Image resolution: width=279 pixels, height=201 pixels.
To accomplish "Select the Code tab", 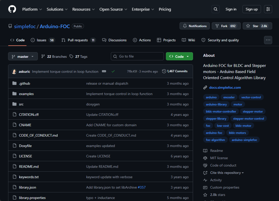I will (x=18, y=40).
